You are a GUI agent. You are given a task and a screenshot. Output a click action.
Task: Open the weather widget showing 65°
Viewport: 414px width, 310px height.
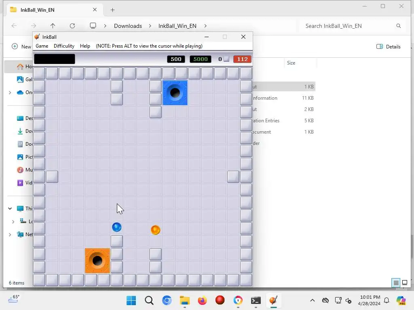point(14,300)
